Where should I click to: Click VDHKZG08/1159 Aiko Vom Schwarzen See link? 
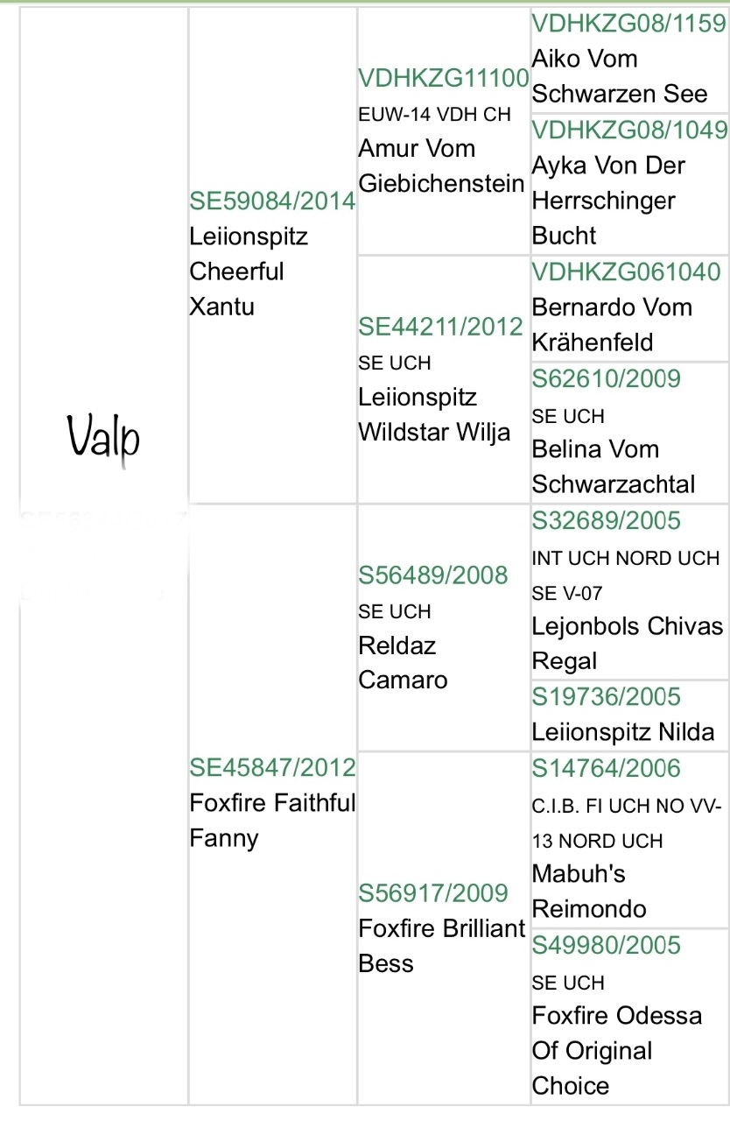click(629, 23)
